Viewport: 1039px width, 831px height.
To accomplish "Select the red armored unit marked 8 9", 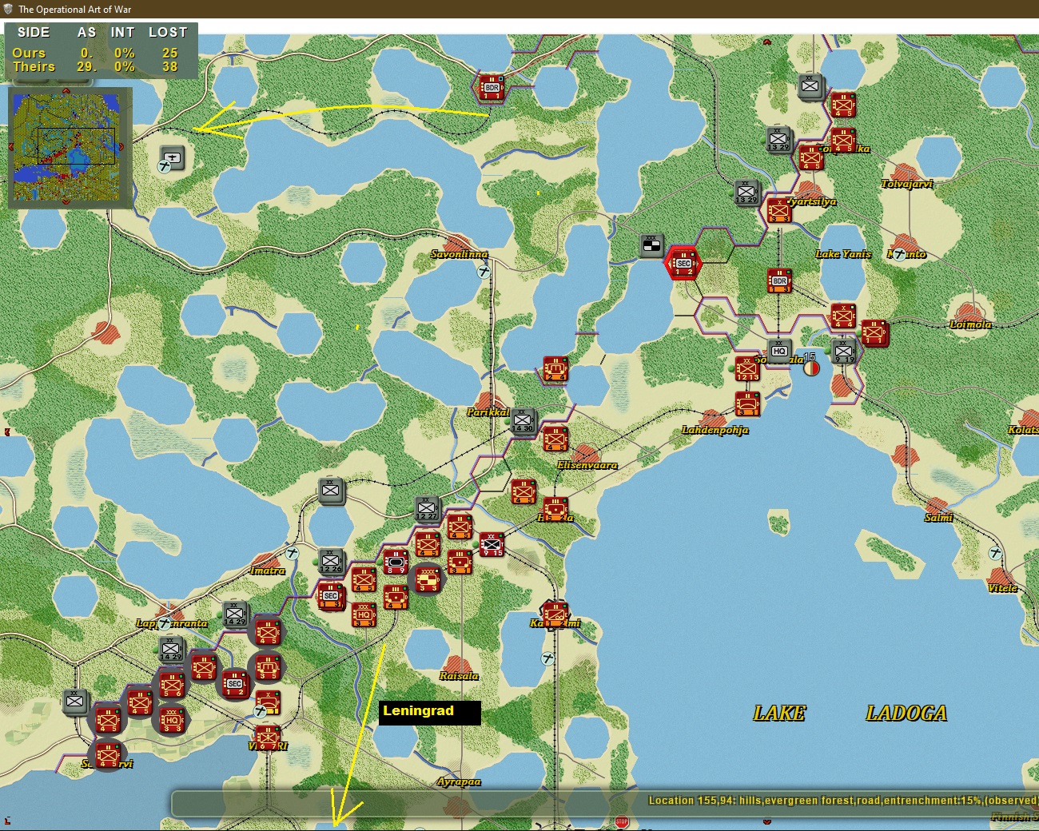I will point(396,562).
